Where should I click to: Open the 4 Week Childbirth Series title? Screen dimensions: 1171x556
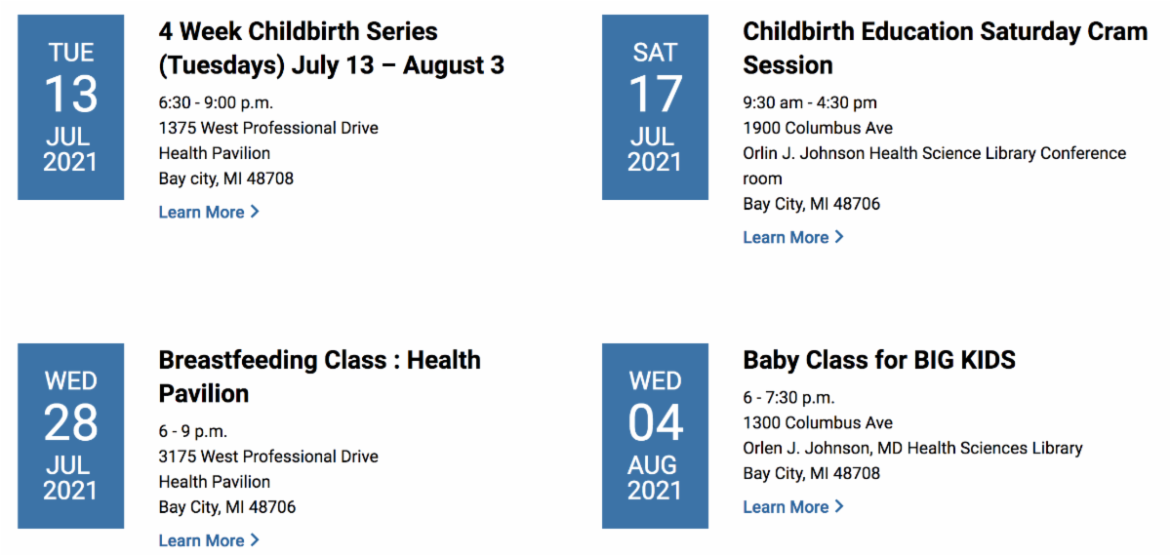click(x=331, y=49)
